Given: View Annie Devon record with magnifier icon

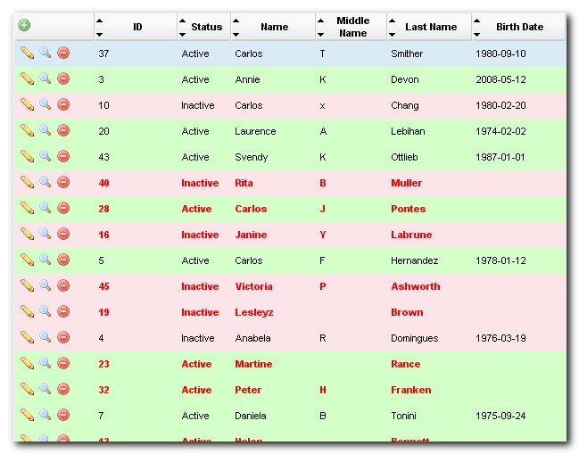Looking at the screenshot, I should click(45, 78).
